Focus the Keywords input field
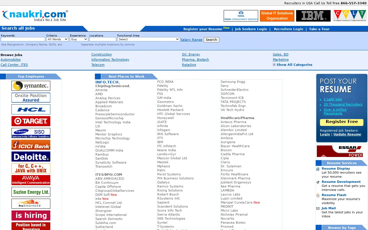 point(23,39)
